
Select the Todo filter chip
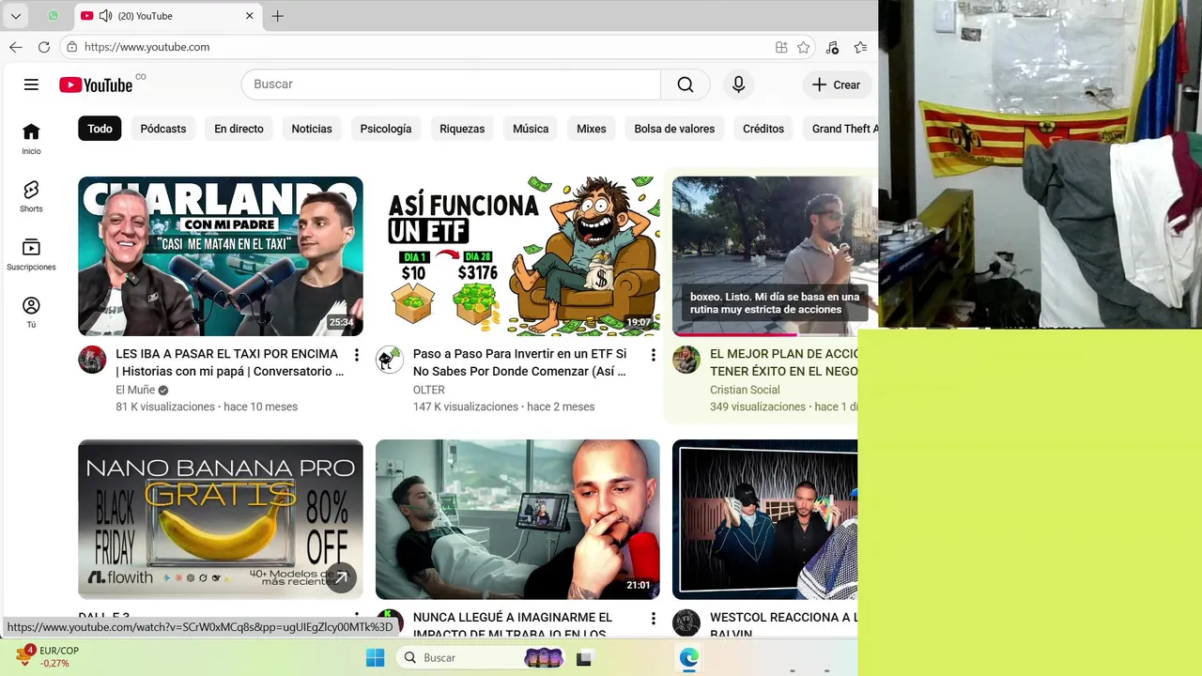pos(100,129)
